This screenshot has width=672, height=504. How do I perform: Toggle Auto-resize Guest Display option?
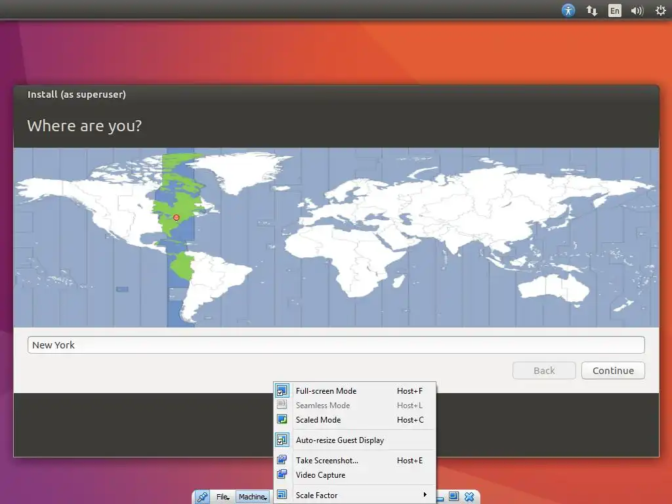(x=355, y=440)
